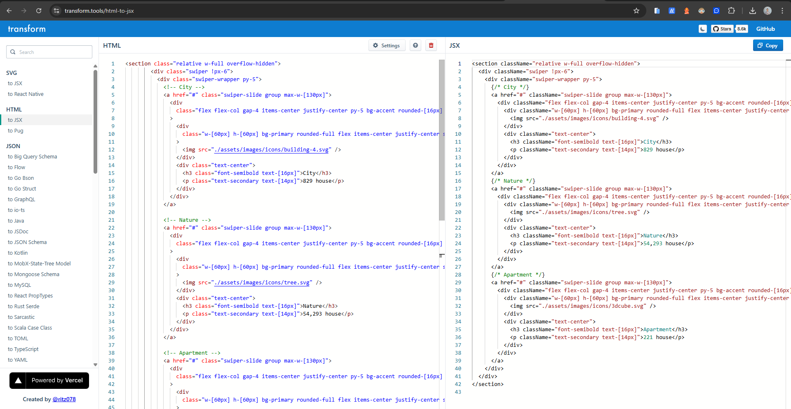Reload the page
791x409 pixels.
[39, 11]
